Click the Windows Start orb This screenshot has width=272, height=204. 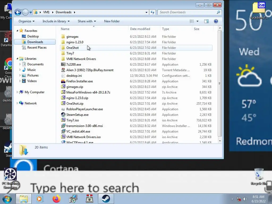[7, 199]
